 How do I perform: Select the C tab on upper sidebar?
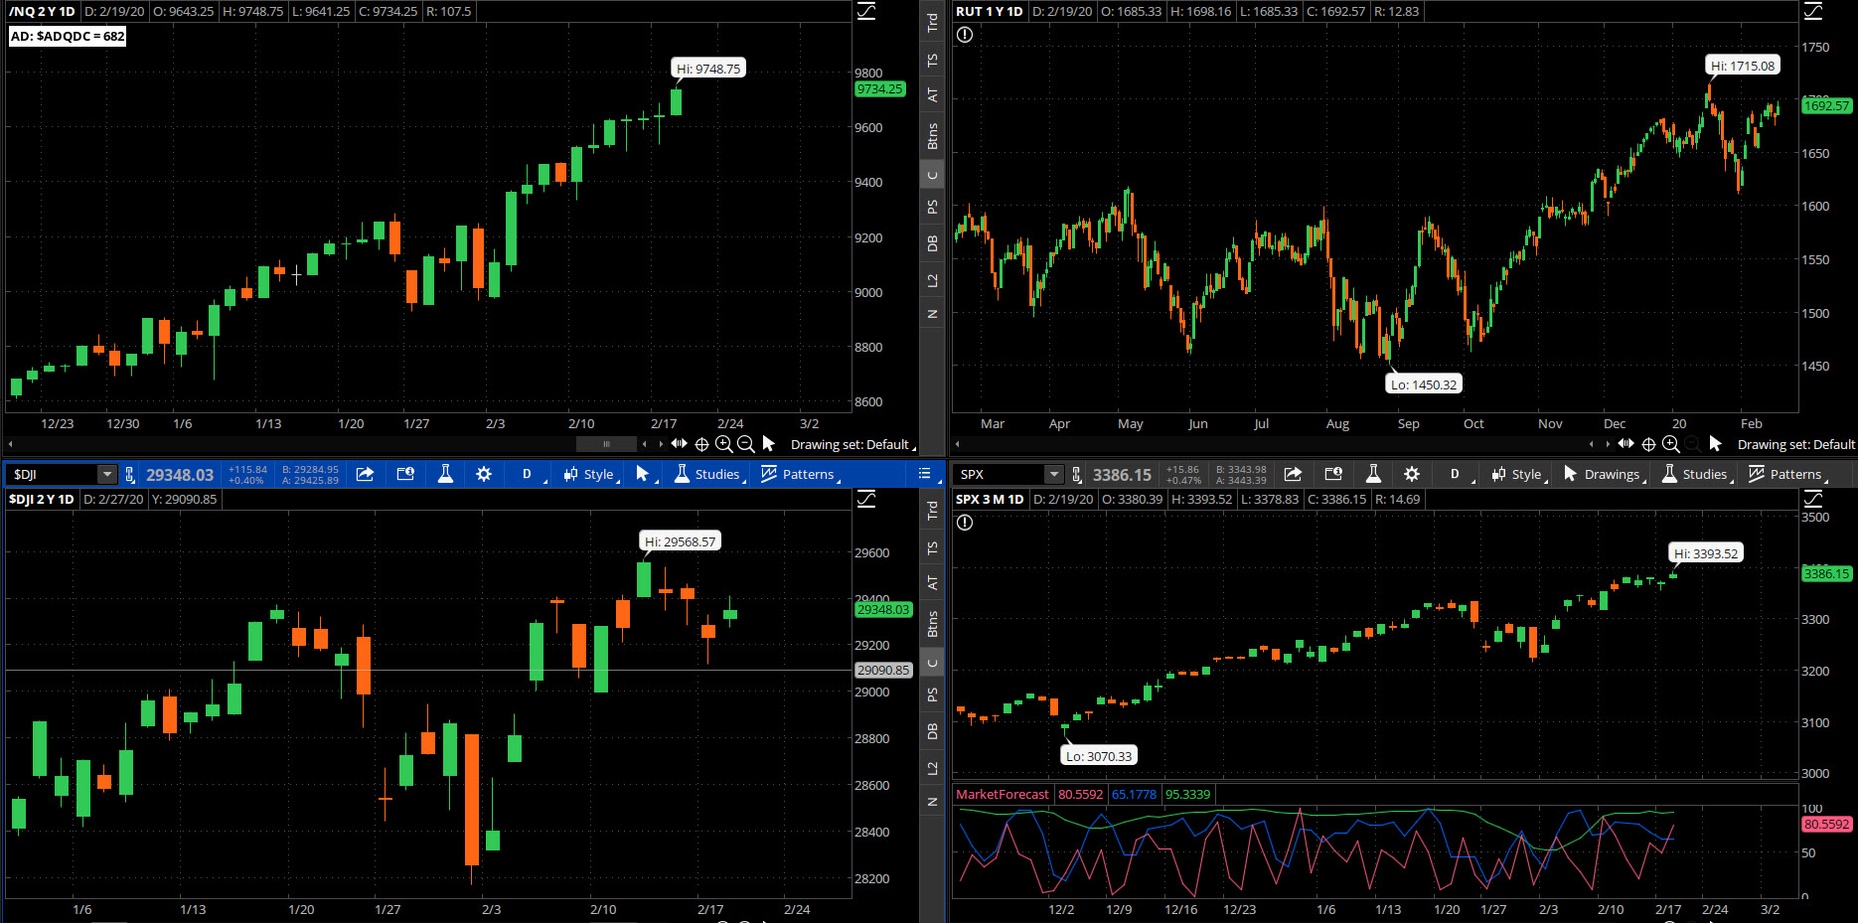click(932, 175)
